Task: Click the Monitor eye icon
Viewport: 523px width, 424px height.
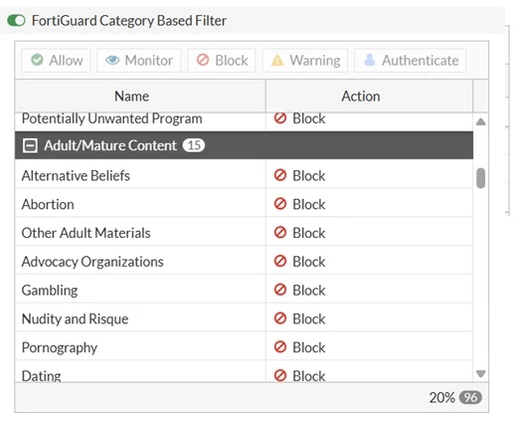Action: tap(112, 60)
